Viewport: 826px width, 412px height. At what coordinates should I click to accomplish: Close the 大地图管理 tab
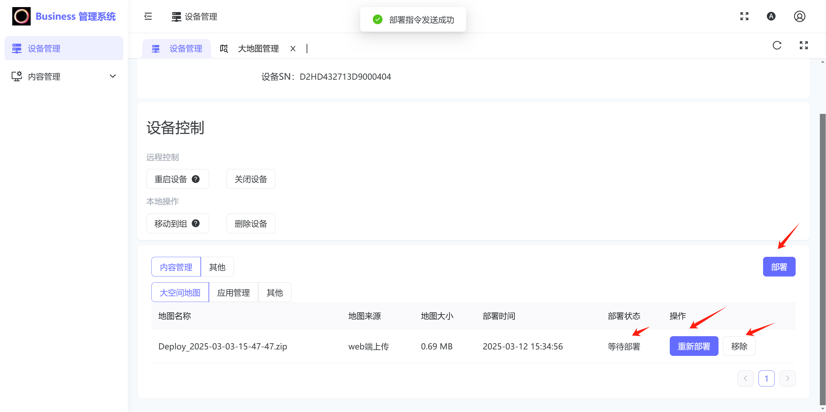[x=293, y=49]
